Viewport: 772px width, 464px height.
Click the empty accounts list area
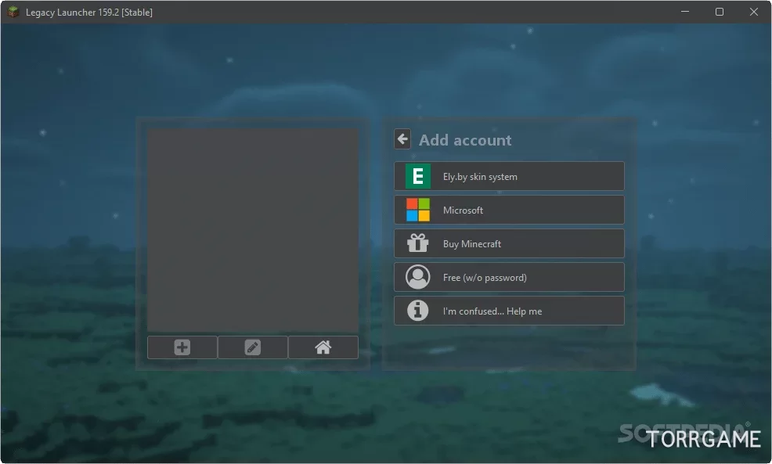(x=253, y=230)
